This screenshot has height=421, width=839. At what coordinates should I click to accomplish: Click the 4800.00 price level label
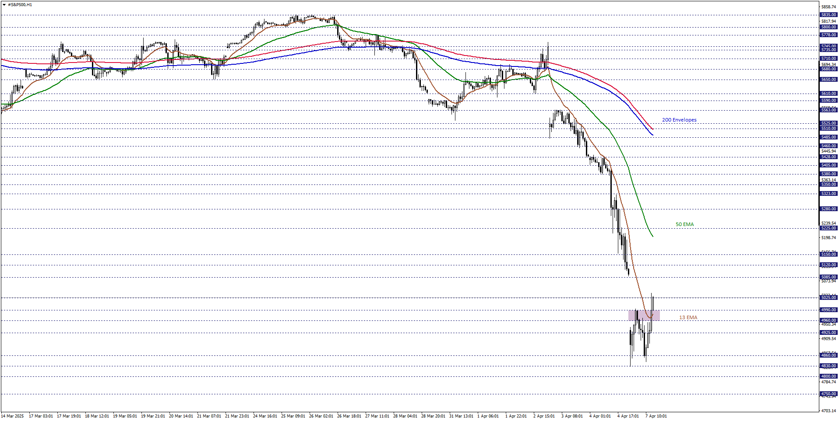pyautogui.click(x=828, y=376)
